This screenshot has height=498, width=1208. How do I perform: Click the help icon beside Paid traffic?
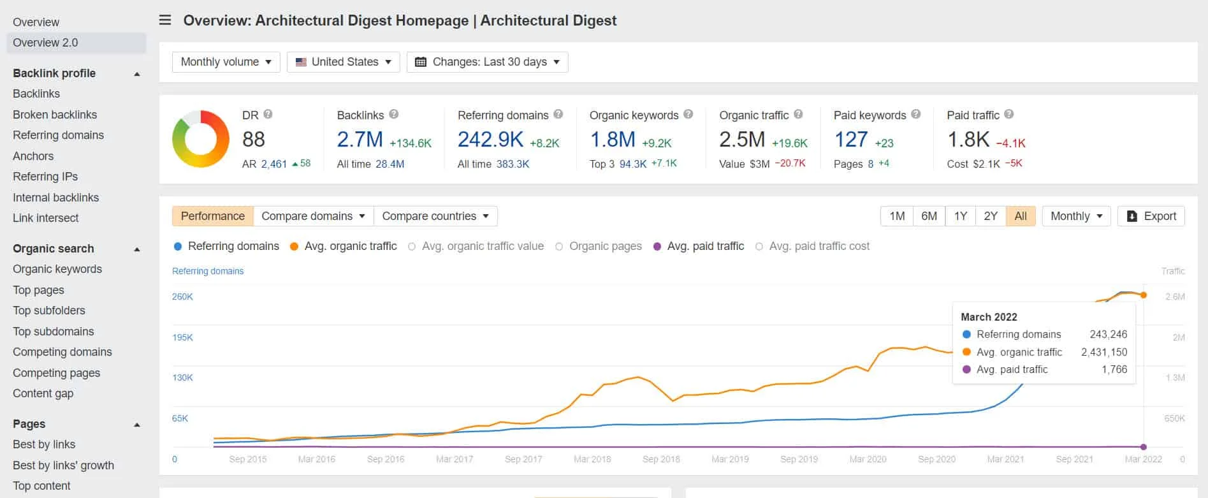coord(1009,114)
